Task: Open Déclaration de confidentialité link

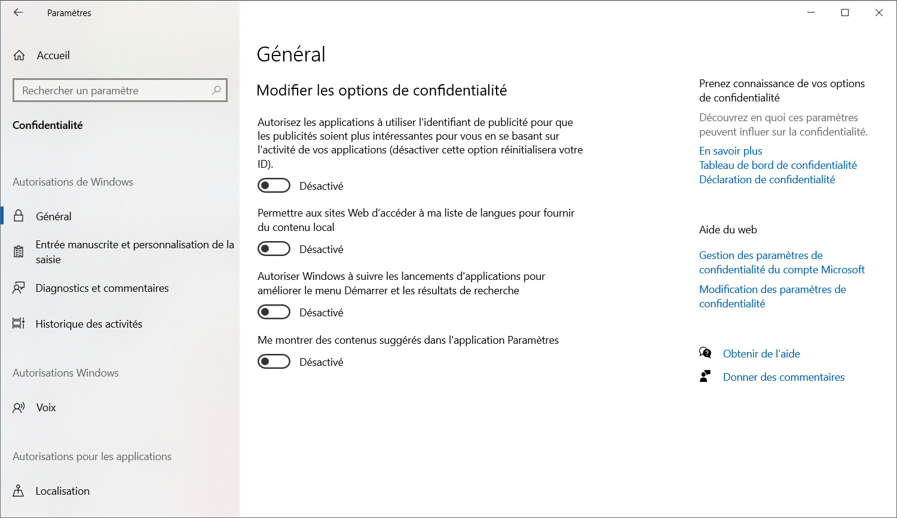Action: pos(767,180)
